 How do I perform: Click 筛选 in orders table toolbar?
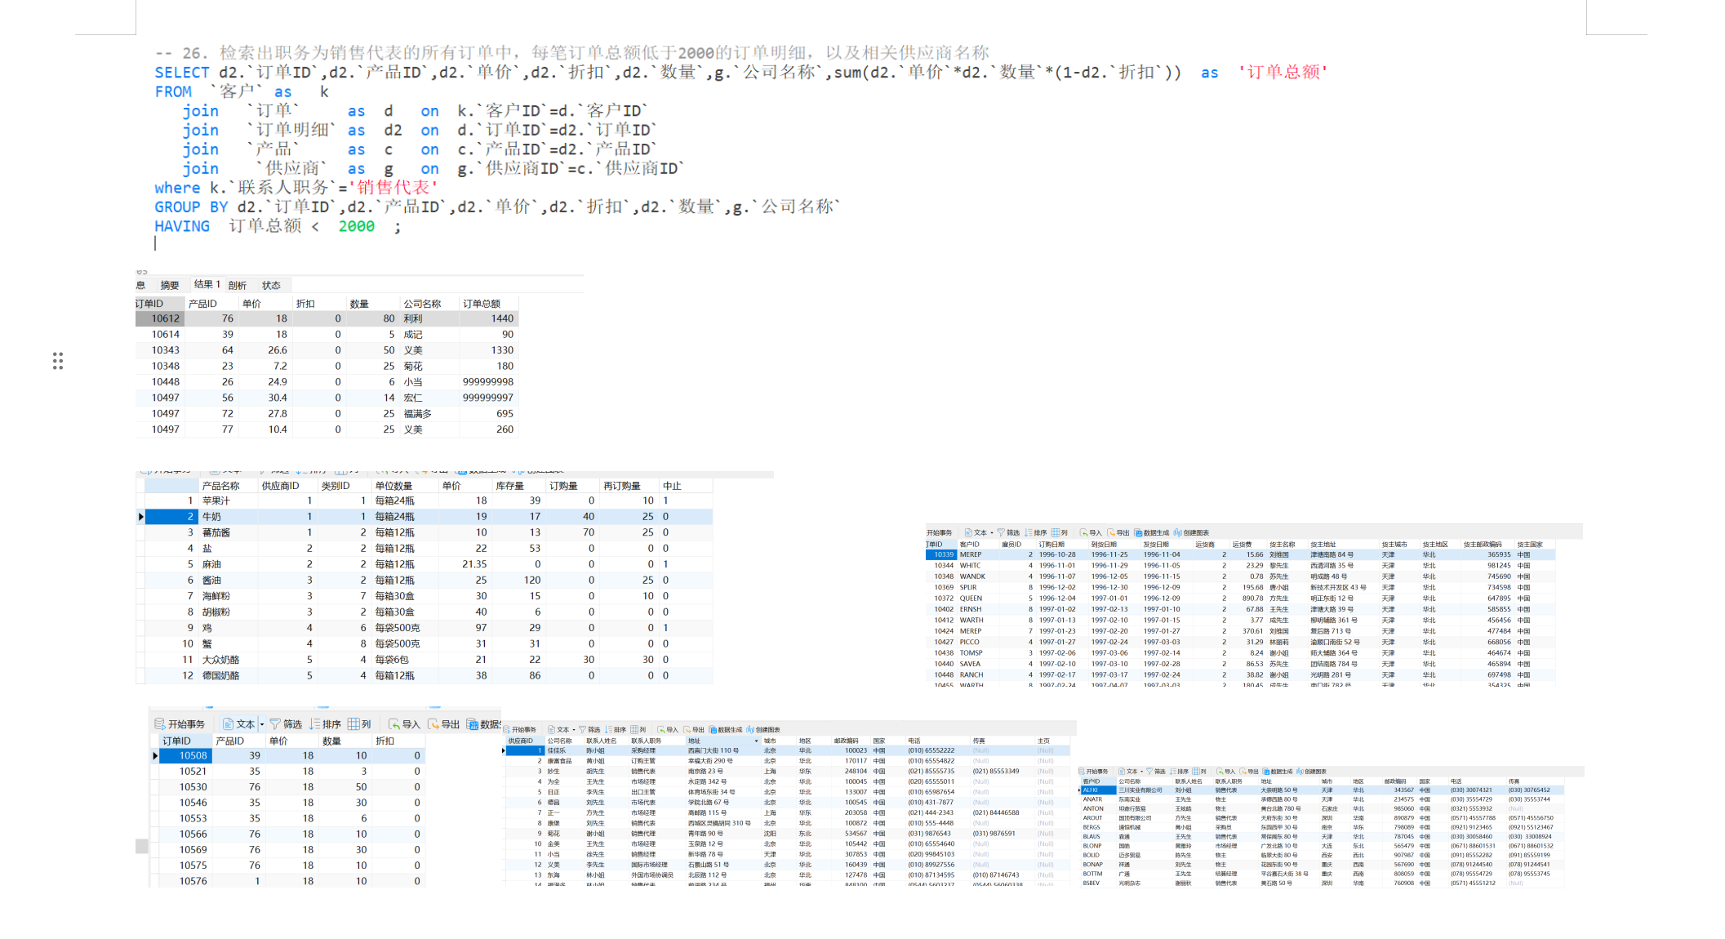pos(1008,533)
